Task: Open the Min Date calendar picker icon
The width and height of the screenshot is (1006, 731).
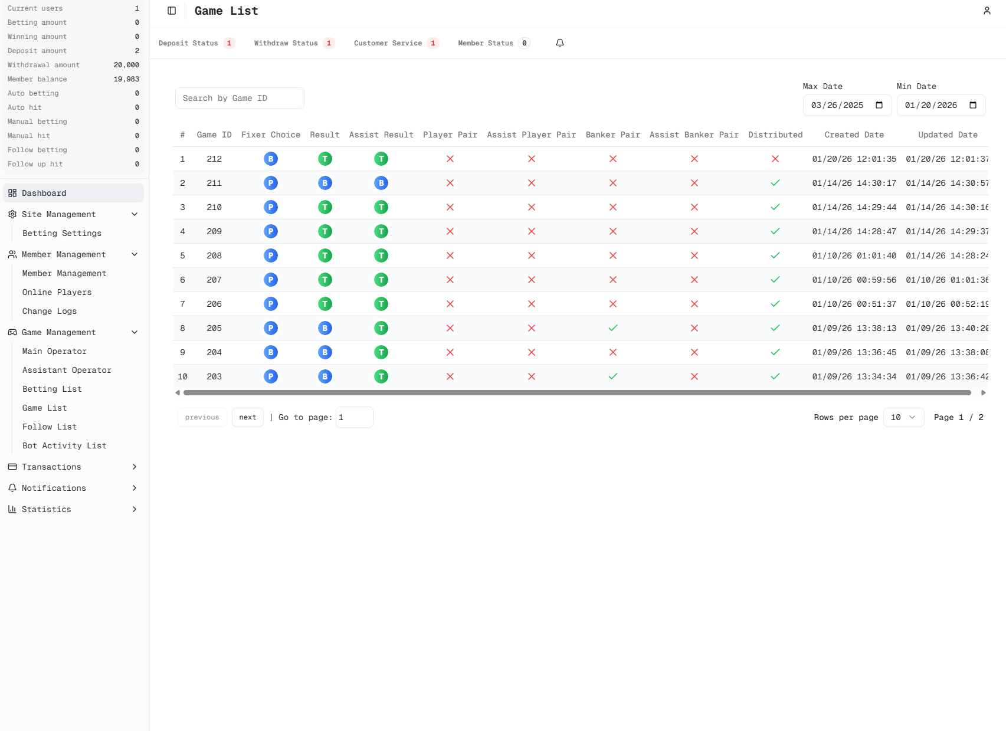Action: pyautogui.click(x=972, y=105)
